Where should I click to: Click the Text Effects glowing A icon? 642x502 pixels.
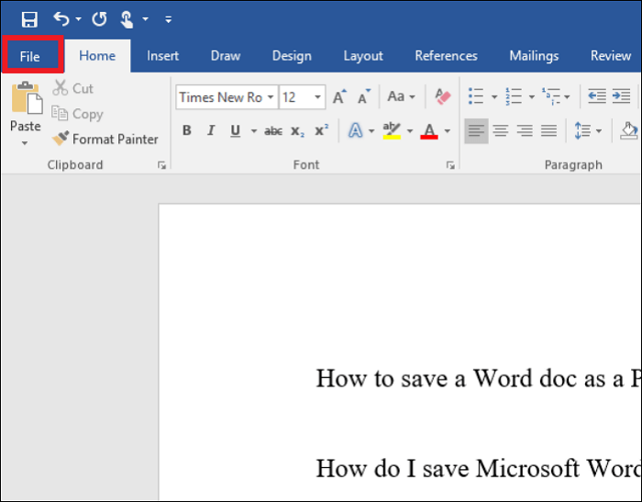(x=355, y=131)
